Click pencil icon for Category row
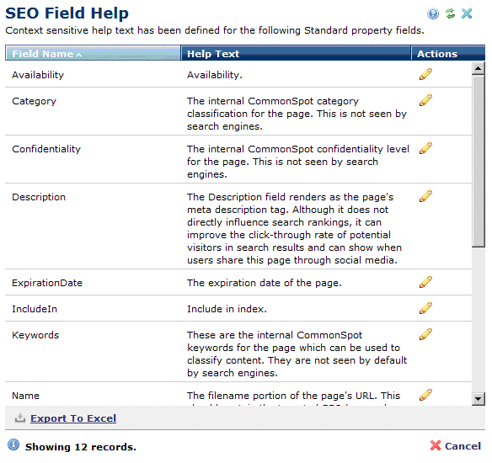Viewport: 492px width, 463px height. [x=425, y=100]
